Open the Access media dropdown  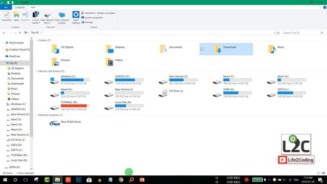(x=36, y=18)
